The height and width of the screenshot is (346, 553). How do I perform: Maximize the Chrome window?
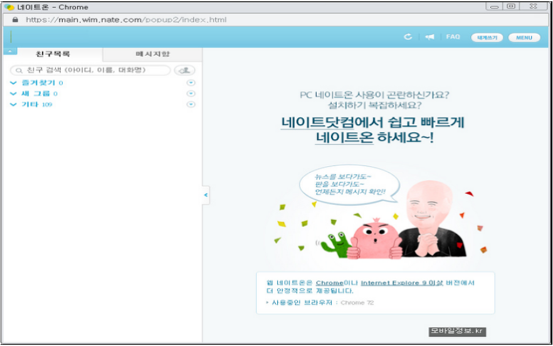tap(511, 6)
